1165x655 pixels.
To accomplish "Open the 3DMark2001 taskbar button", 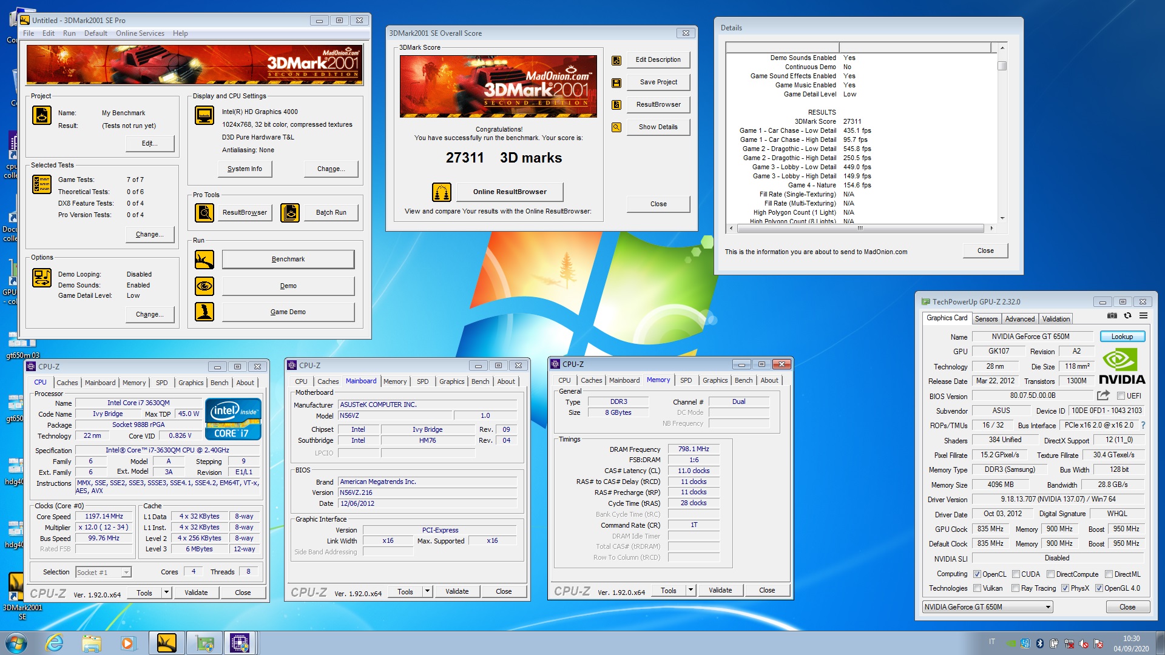I will click(166, 642).
